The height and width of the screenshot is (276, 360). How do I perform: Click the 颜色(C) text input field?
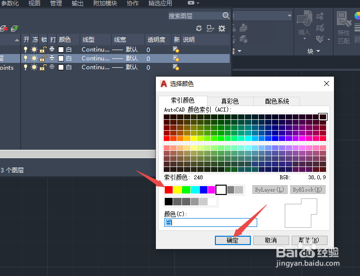pyautogui.click(x=210, y=222)
